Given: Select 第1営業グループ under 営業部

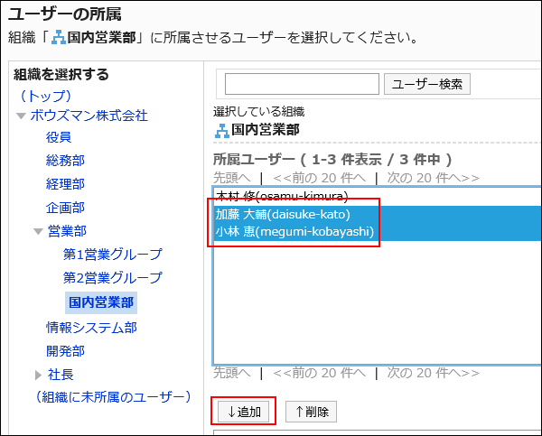Looking at the screenshot, I should (112, 255).
